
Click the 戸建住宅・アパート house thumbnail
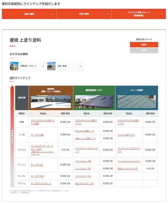(x=14, y=66)
